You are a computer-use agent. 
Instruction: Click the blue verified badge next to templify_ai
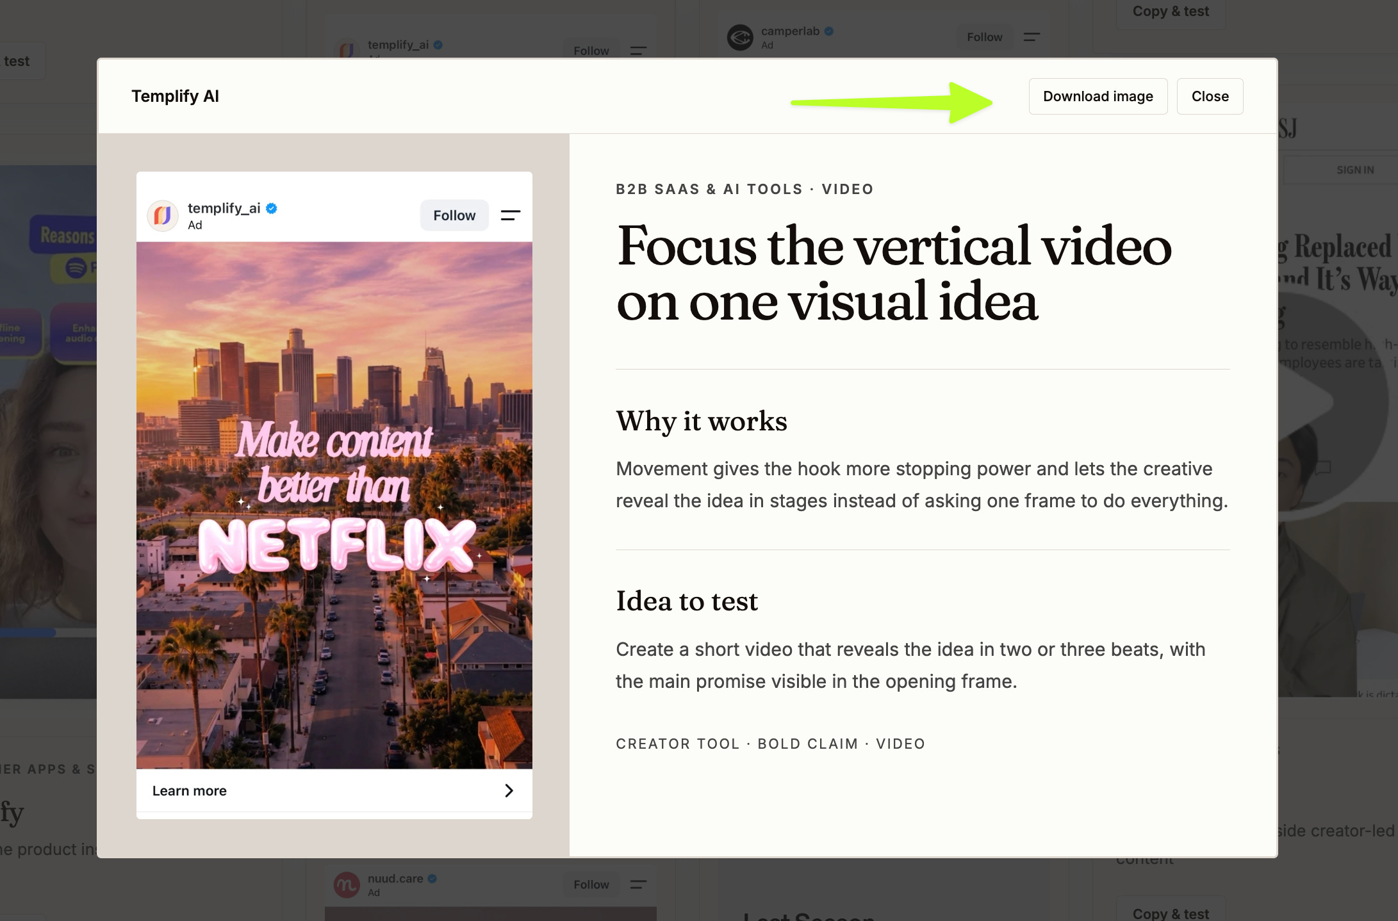[x=272, y=208]
